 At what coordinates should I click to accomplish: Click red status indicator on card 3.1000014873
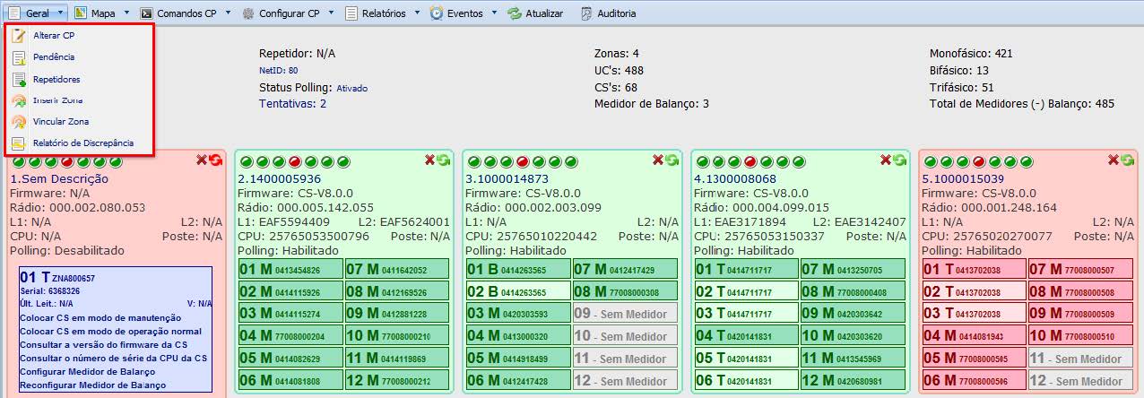(522, 162)
